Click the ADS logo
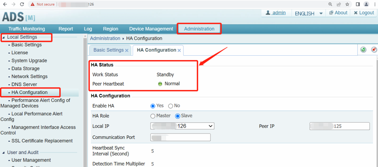 tap(18, 17)
